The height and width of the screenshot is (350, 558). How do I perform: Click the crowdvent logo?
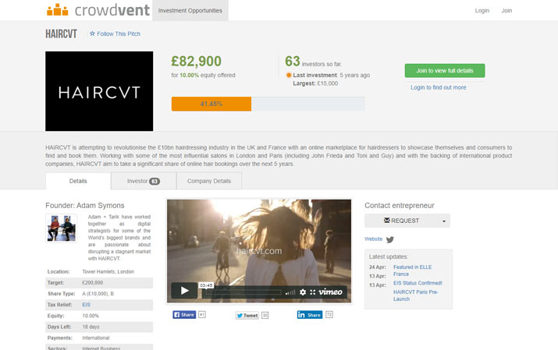[98, 10]
